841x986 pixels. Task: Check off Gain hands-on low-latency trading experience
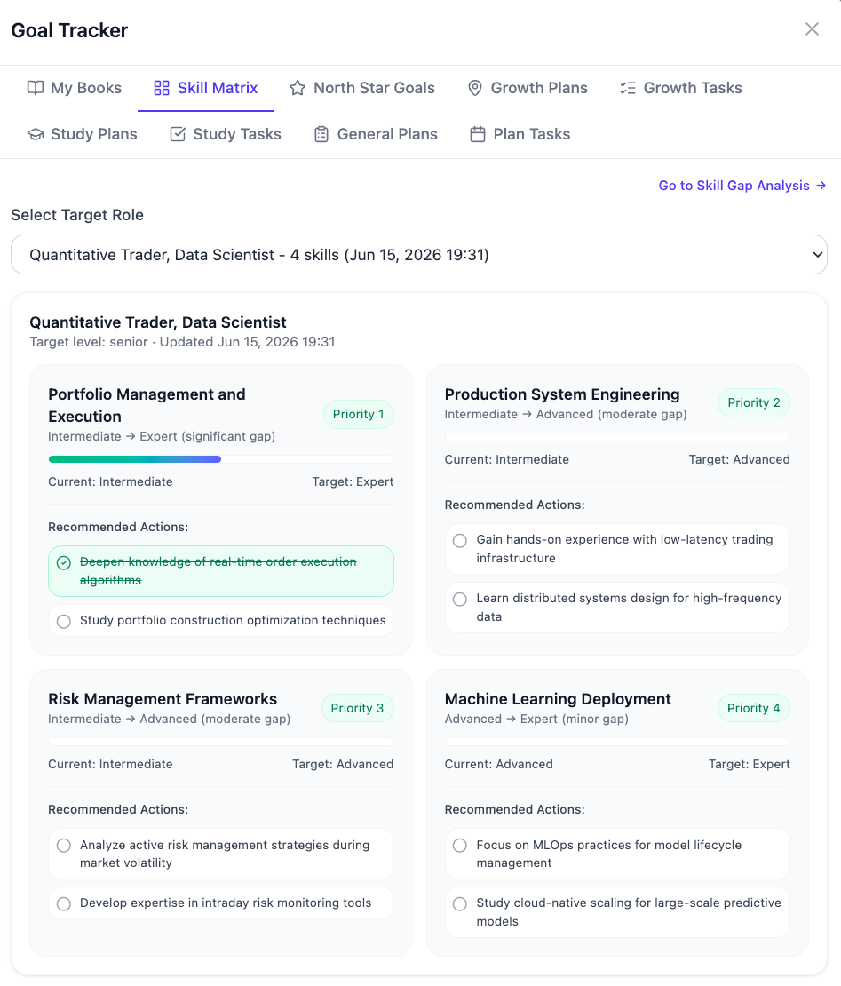[x=460, y=541]
